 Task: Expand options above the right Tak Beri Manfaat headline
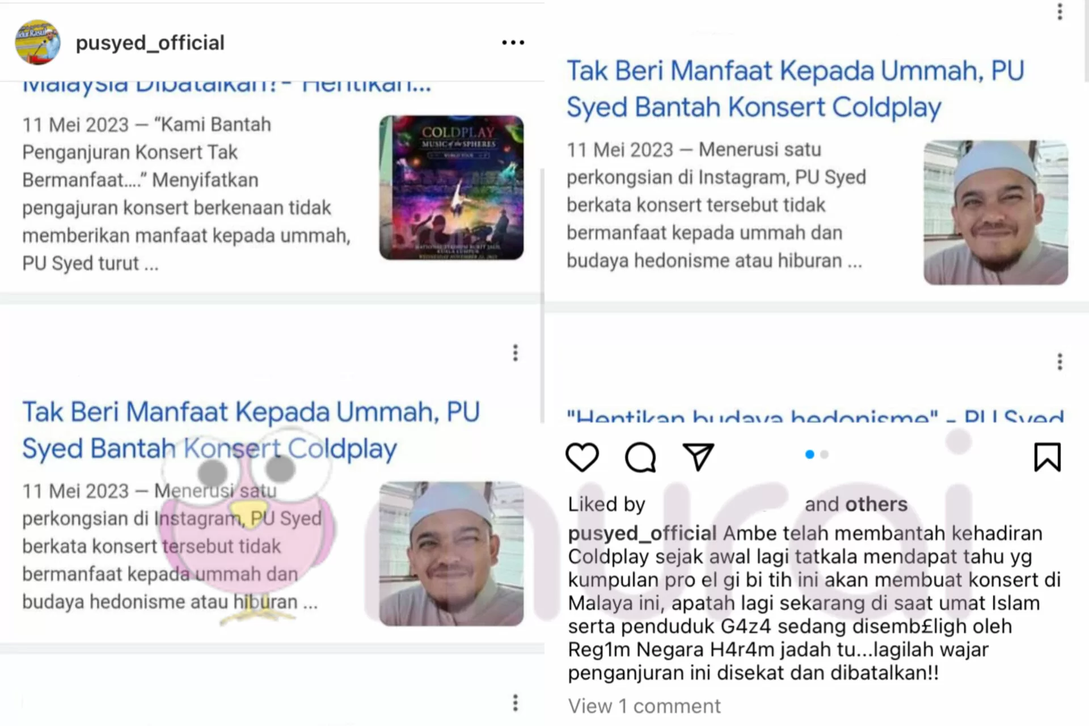click(1060, 11)
